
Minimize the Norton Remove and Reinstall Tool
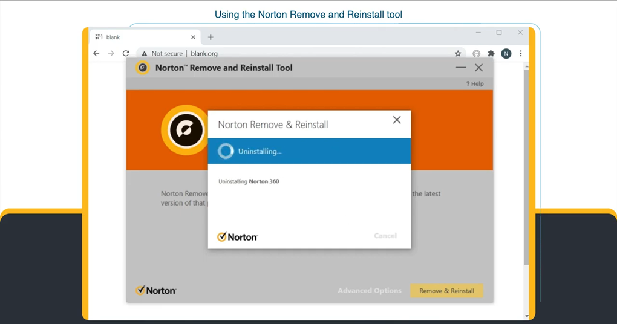(x=461, y=68)
